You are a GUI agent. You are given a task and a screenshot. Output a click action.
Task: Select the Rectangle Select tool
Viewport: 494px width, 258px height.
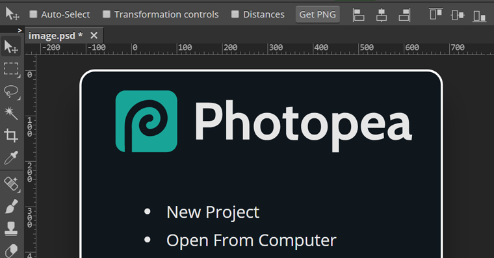point(11,69)
